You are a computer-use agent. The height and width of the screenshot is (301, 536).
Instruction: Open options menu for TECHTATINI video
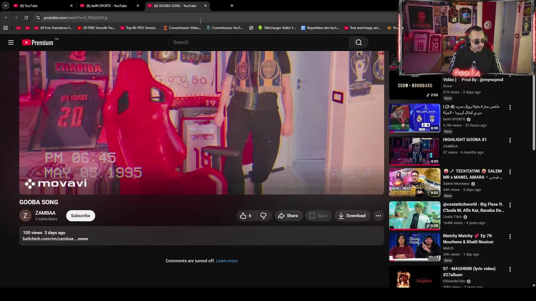pyautogui.click(x=510, y=172)
